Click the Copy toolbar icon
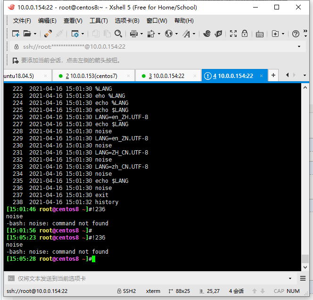The width and height of the screenshot is (313, 300). tap(96, 34)
